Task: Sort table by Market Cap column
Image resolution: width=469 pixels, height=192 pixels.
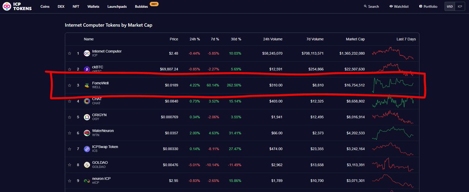Action: 355,39
